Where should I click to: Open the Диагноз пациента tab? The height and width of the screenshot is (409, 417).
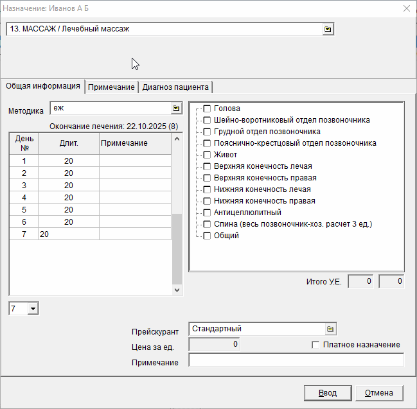click(x=175, y=87)
